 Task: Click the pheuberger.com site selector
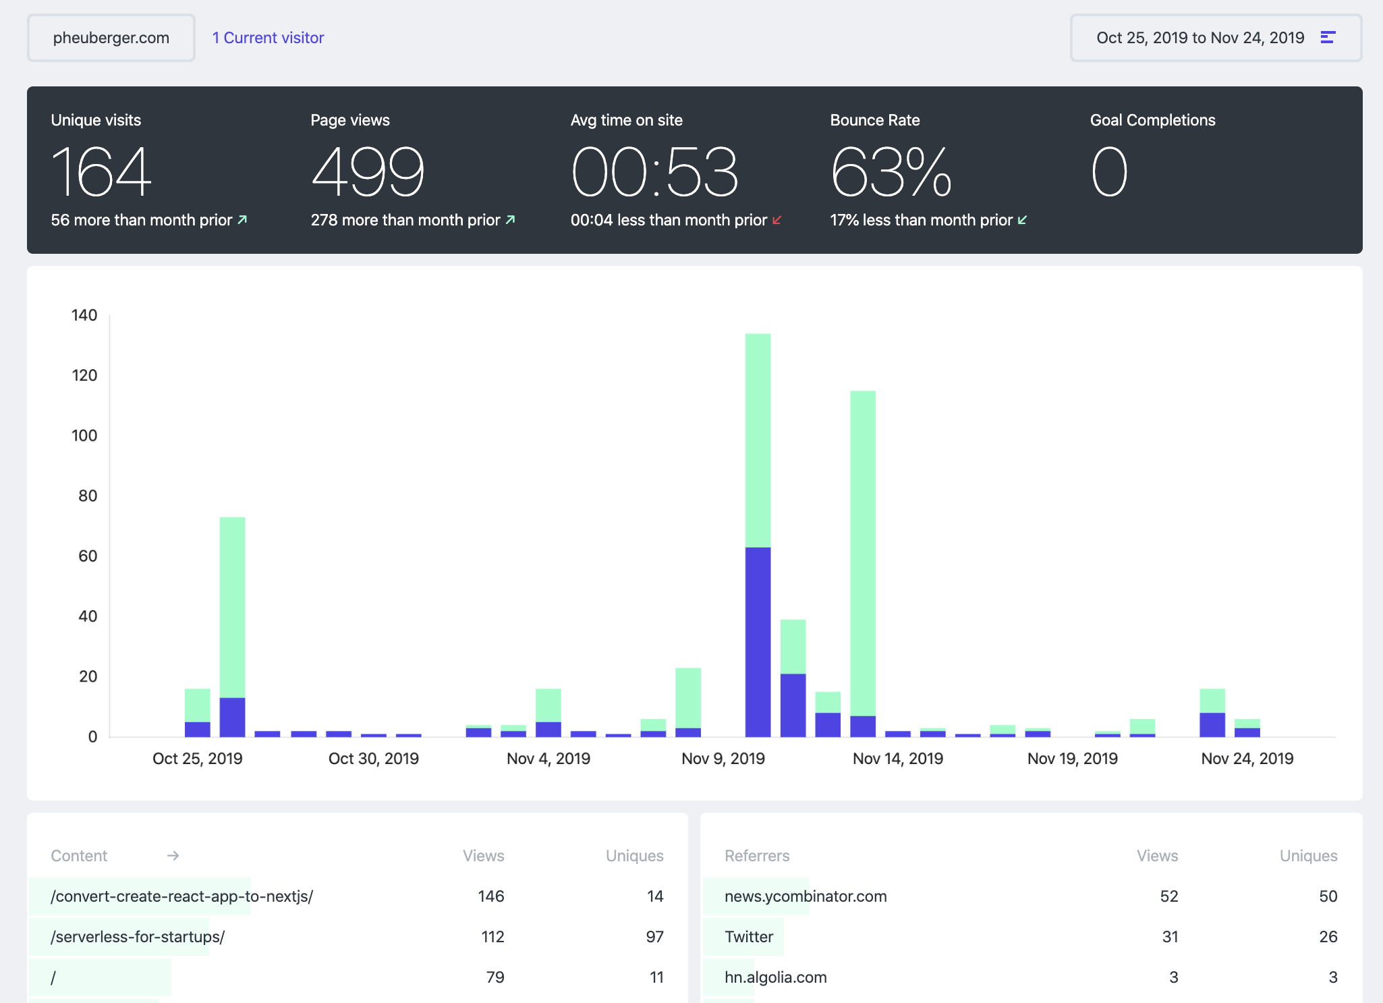[111, 38]
